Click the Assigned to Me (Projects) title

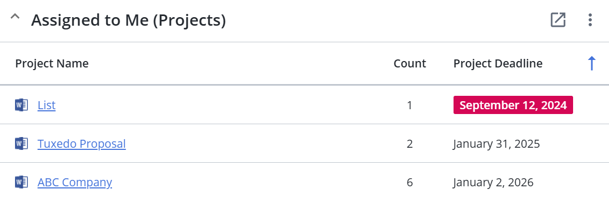point(129,20)
